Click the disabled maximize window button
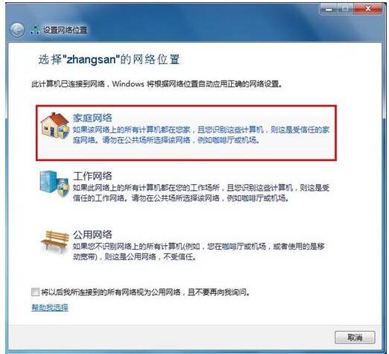The height and width of the screenshot is (354, 389). pos(346,9)
